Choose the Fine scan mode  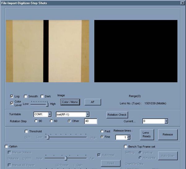point(102,137)
